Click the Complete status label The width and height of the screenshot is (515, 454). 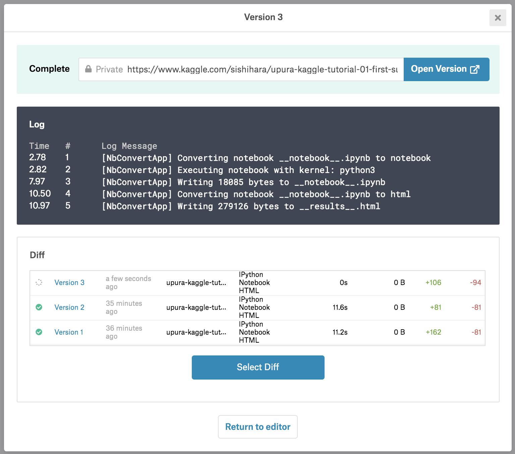49,69
